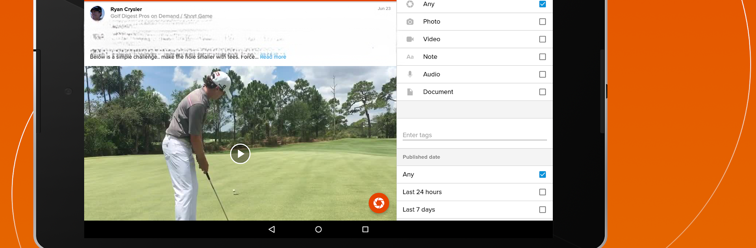756x248 pixels.
Task: Select the Last 24 hours label
Action: point(422,192)
